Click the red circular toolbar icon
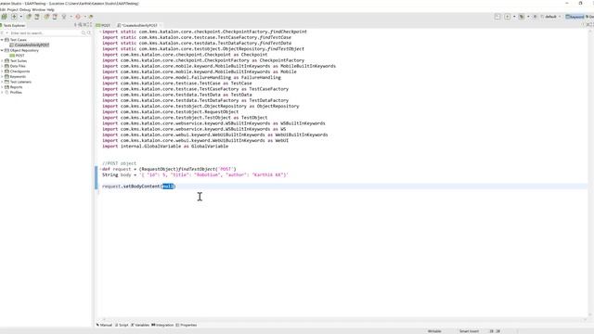Viewport: 594px width, 334px height. coord(78,17)
